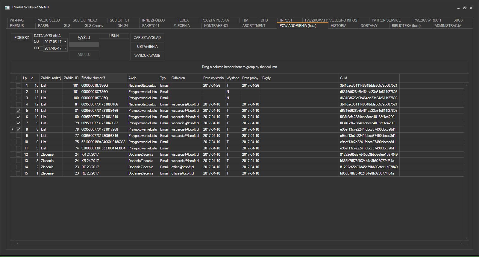Click the filter icon in Źródło: Numer header
The height and width of the screenshot is (257, 479).
104,78
